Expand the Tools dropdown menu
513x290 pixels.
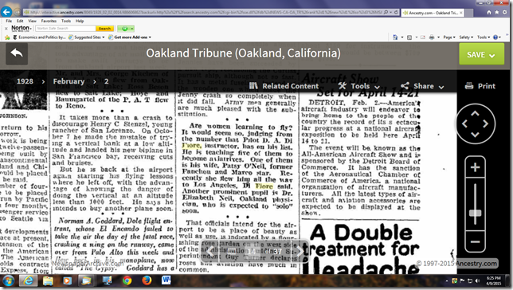click(x=359, y=86)
